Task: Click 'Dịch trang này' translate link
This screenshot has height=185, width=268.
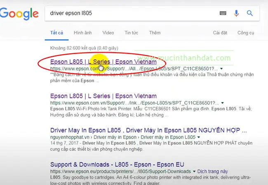Action: [x=212, y=171]
